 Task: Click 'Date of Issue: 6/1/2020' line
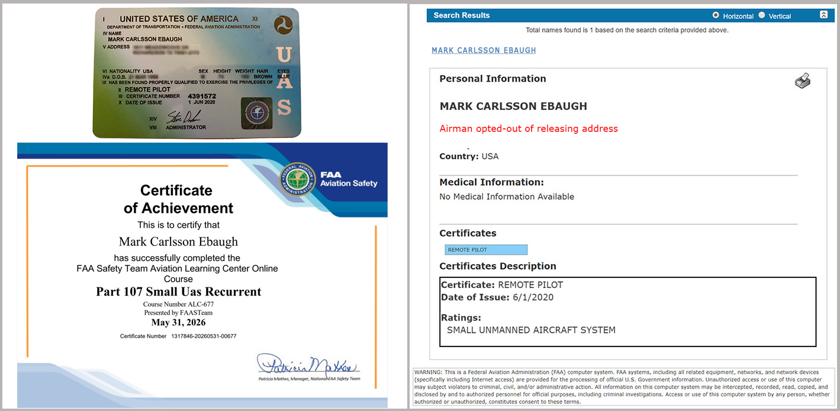pos(497,297)
